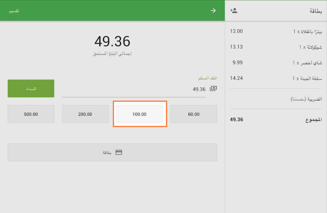
Task: Choose the 60.00 cash amount
Action: point(194,114)
